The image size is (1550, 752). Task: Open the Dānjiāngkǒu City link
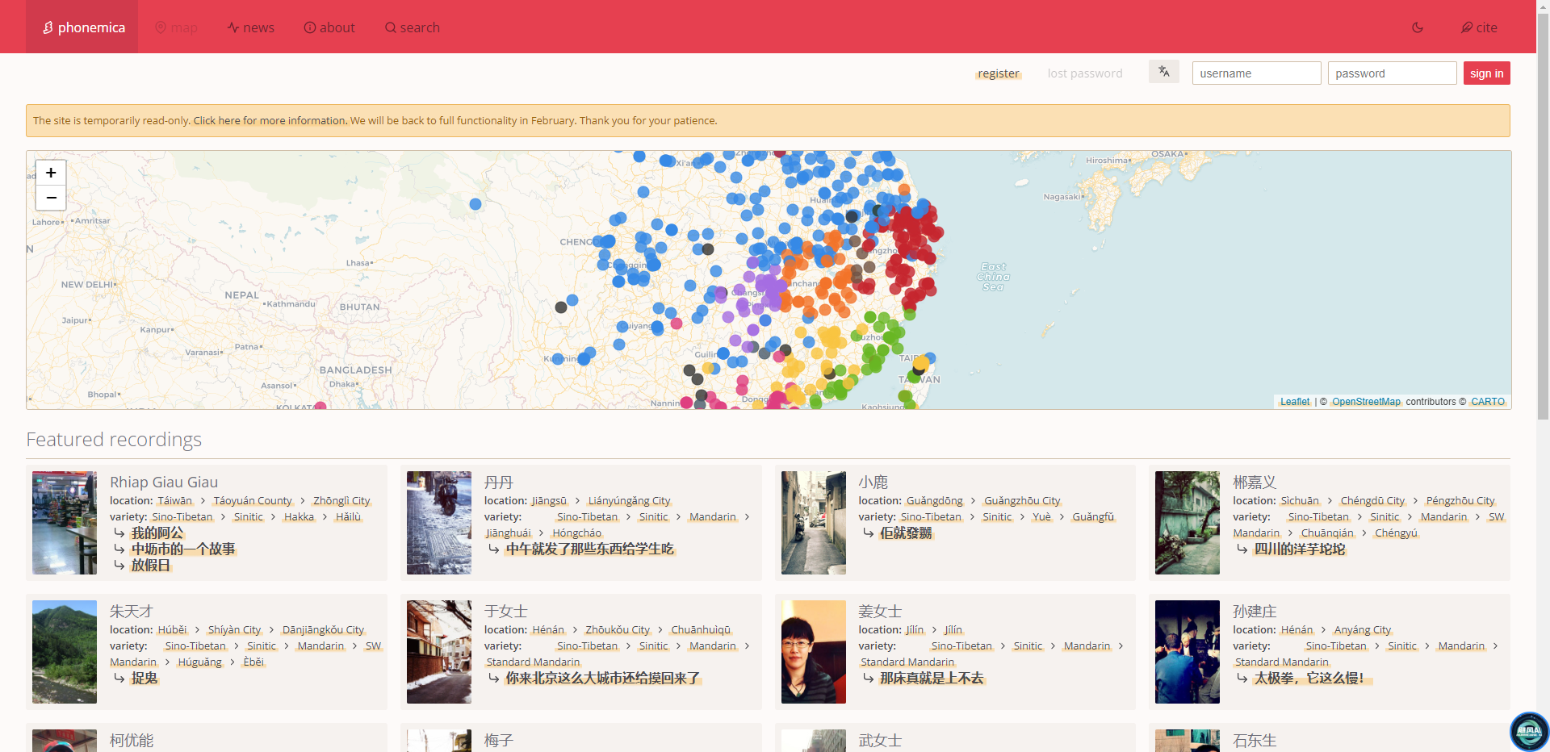tap(323, 630)
